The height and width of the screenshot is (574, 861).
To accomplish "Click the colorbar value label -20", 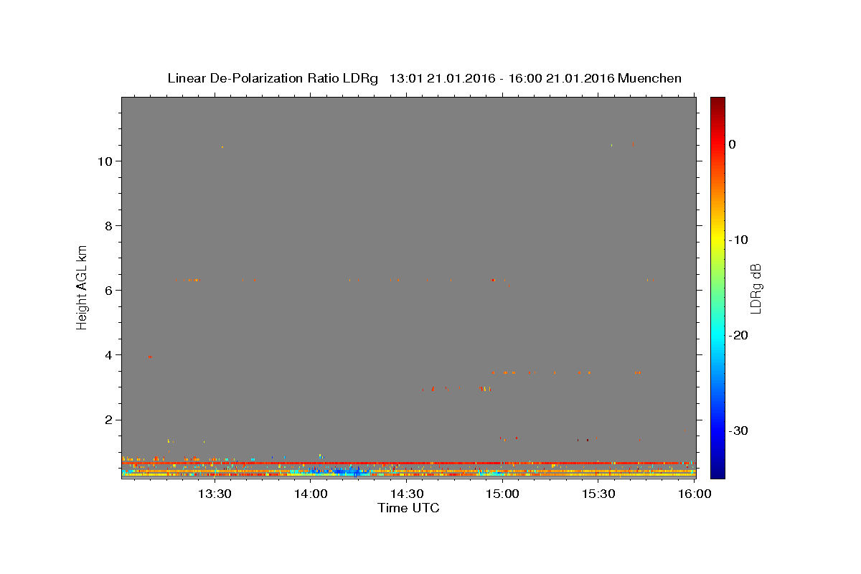I will point(738,335).
